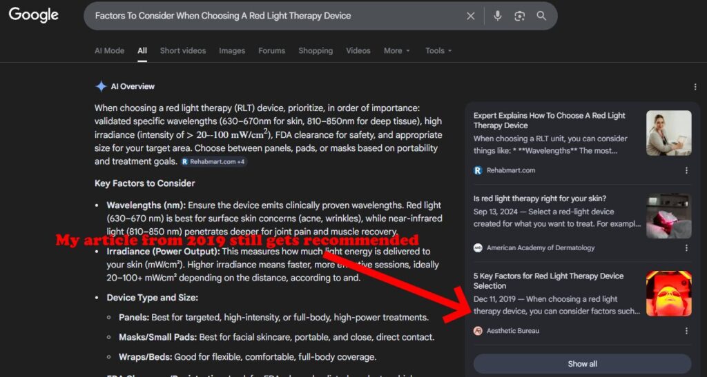The image size is (707, 377).
Task: Click the Google logo
Action: pyautogui.click(x=33, y=15)
